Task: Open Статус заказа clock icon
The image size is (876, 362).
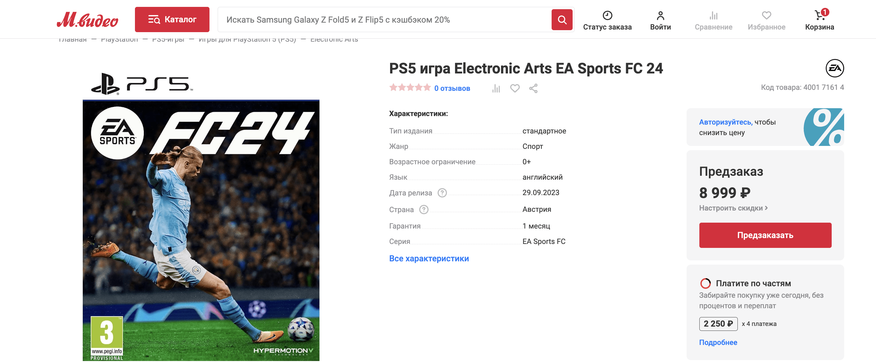Action: point(607,15)
